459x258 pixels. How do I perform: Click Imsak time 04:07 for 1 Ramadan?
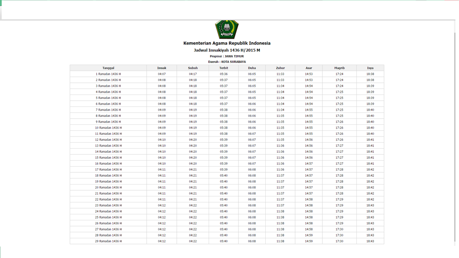click(162, 74)
